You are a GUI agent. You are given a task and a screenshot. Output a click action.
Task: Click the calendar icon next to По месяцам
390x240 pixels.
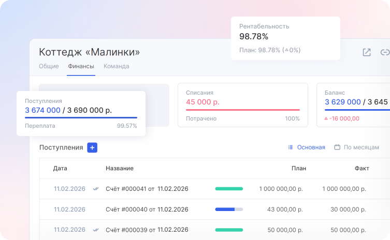click(x=337, y=147)
